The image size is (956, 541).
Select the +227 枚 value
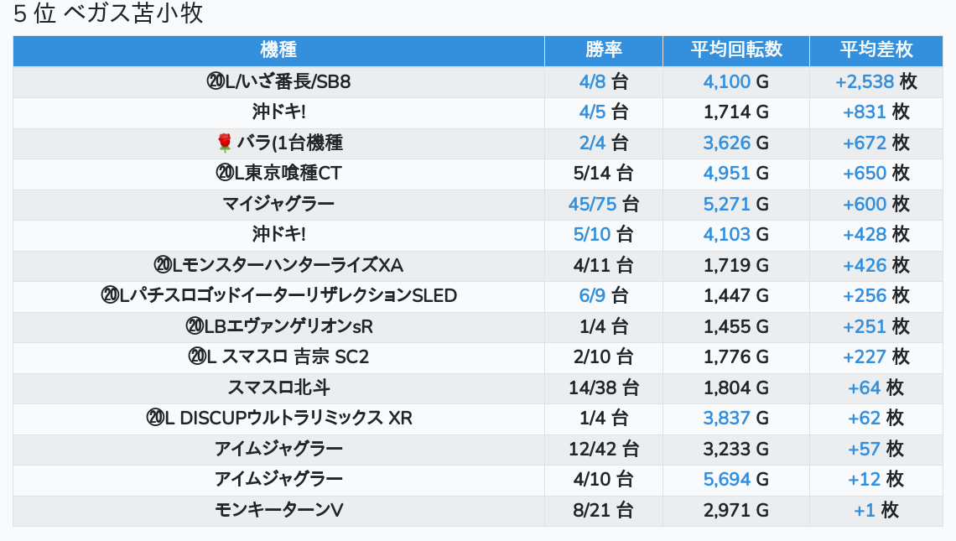click(x=876, y=356)
